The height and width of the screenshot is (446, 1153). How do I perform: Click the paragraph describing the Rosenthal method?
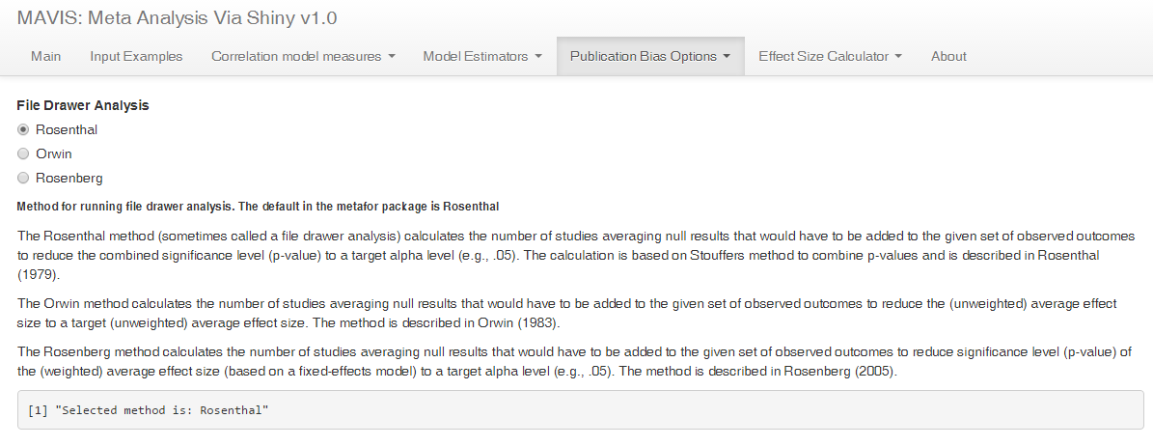tap(576, 255)
